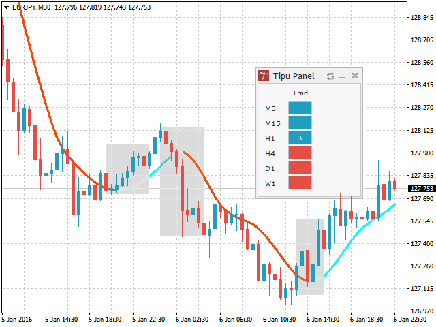Click the H1 timeframe label
436x327 pixels.
point(270,138)
